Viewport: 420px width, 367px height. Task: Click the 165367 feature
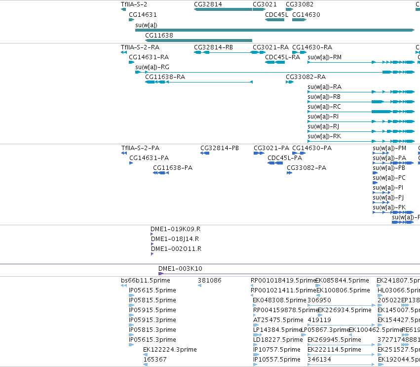(155, 360)
